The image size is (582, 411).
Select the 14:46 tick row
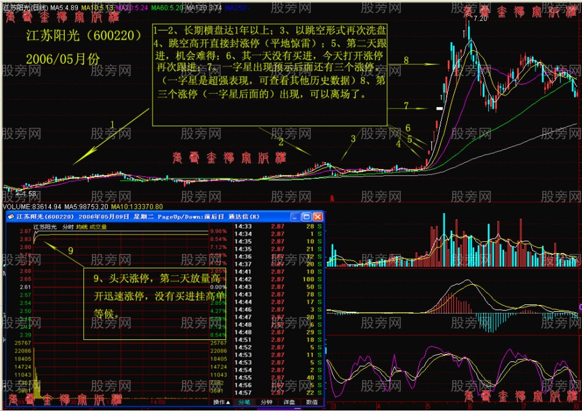tap(278, 310)
